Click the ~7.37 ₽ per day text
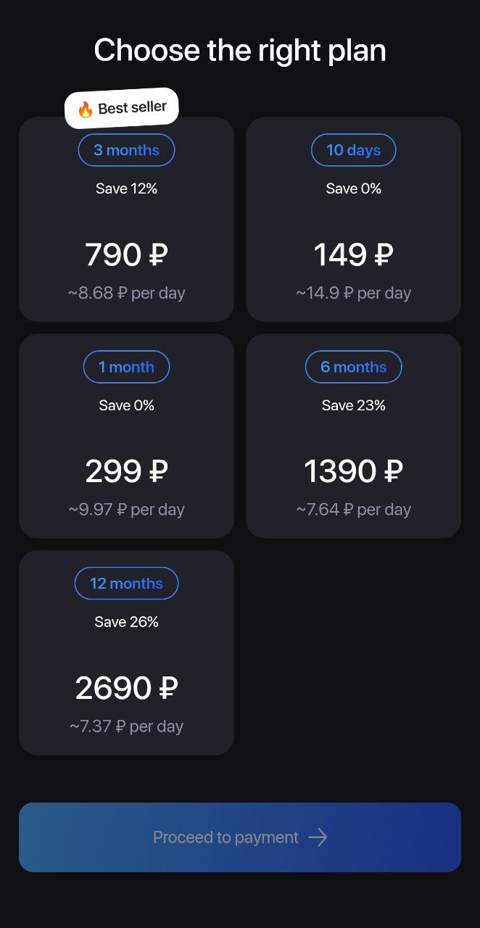This screenshot has width=480, height=928. click(127, 726)
